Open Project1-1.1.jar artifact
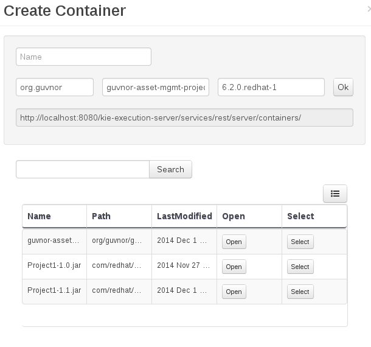The image size is (371, 347). (234, 292)
